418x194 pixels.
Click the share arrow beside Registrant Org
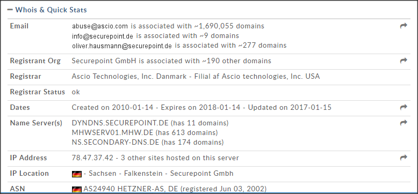[x=403, y=61]
